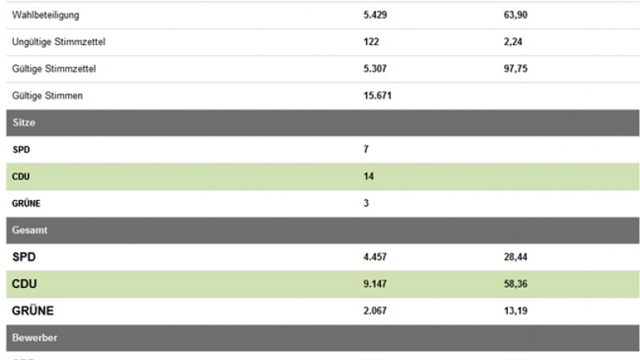Select the CDU seat count 14
640x360 pixels.
click(x=368, y=176)
